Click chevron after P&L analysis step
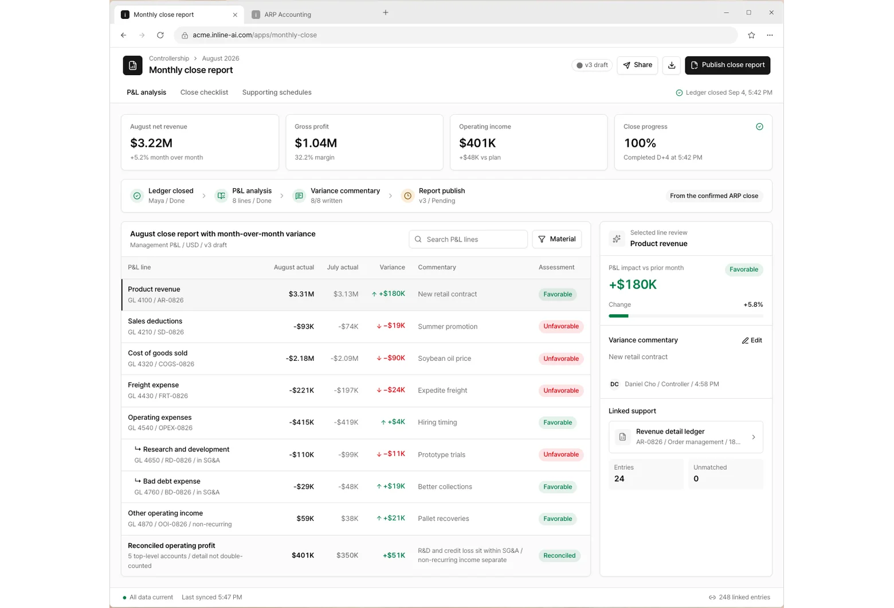Image resolution: width=894 pixels, height=608 pixels. coord(282,196)
